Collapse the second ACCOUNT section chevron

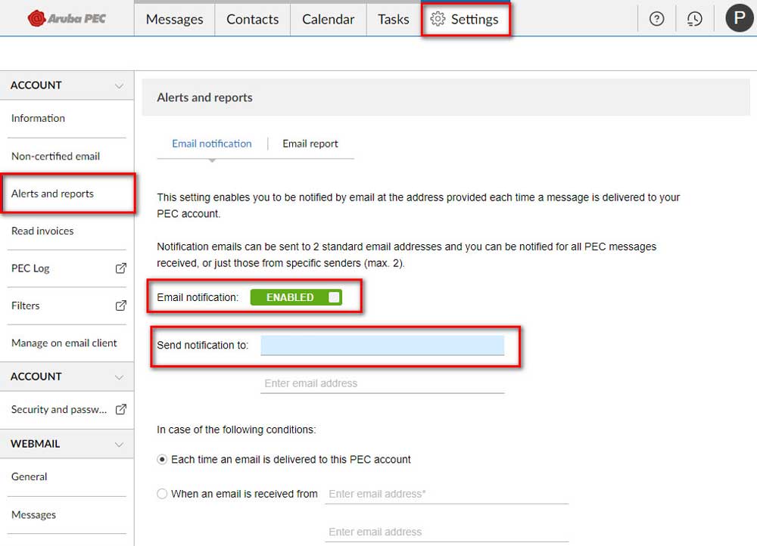pos(119,377)
